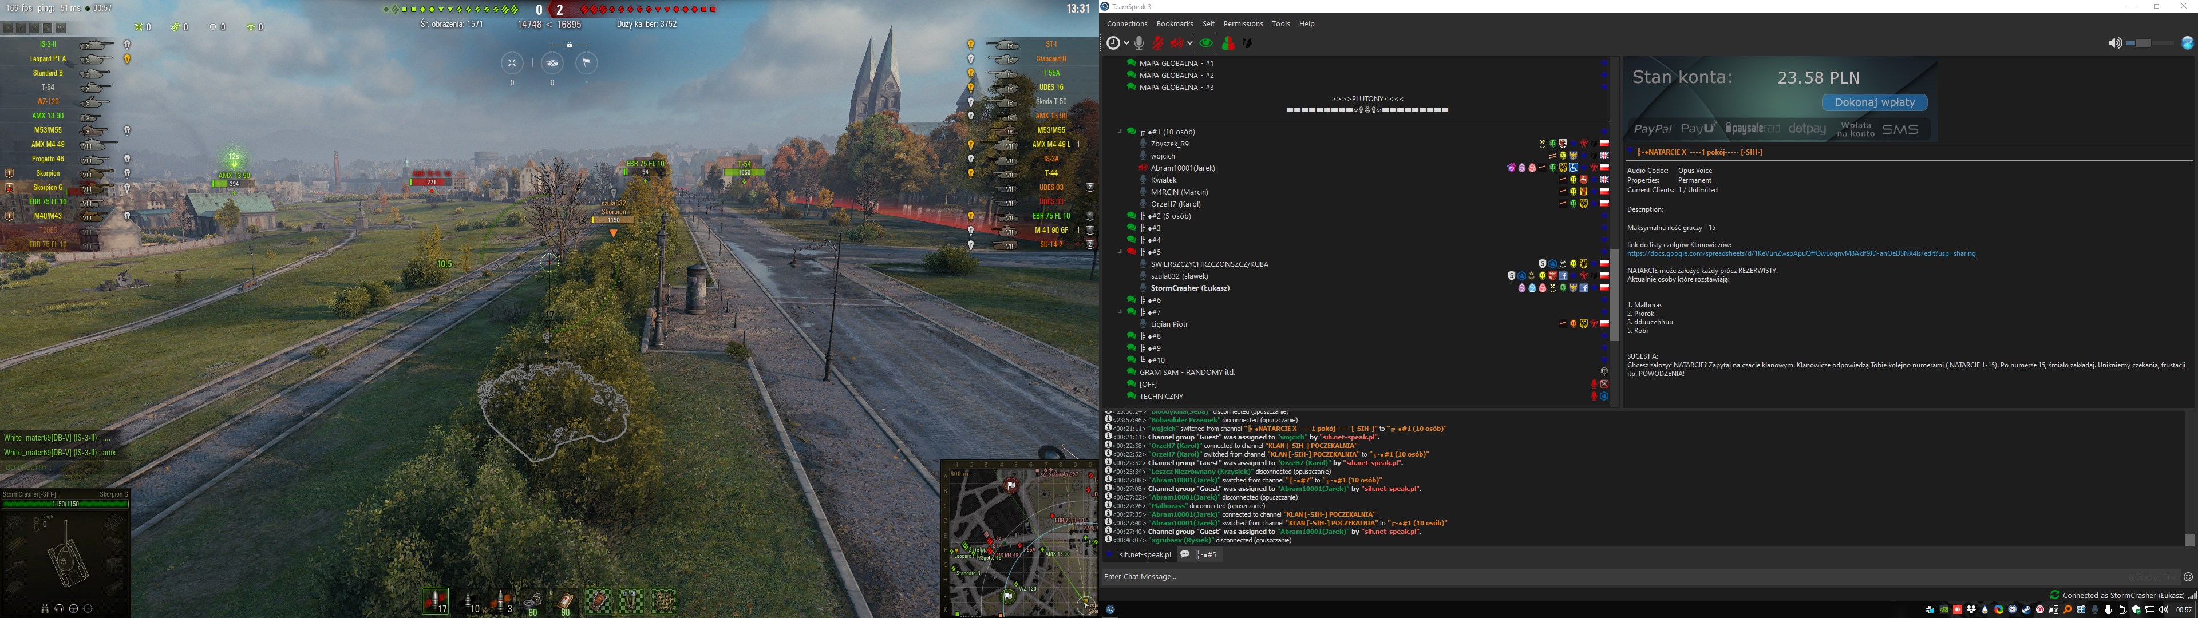Toggle mute microphone in toolbar
Viewport: 2198px width, 618px height.
1158,43
